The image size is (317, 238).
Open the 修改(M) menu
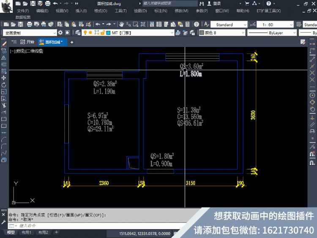182,11
